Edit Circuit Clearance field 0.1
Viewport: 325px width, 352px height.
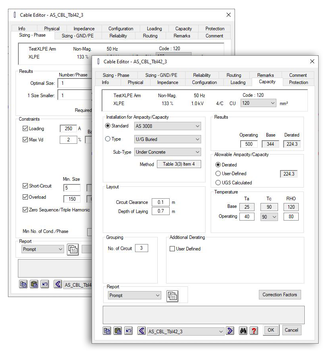point(161,202)
